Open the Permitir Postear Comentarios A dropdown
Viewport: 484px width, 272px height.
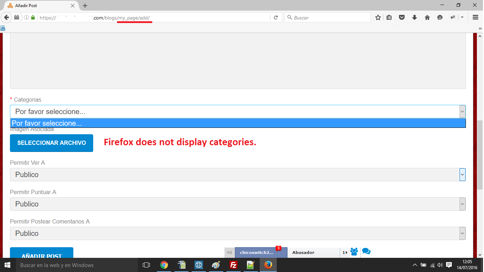(237, 233)
